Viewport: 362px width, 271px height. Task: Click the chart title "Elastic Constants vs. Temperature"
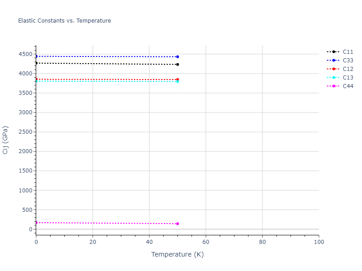pyautogui.click(x=64, y=21)
